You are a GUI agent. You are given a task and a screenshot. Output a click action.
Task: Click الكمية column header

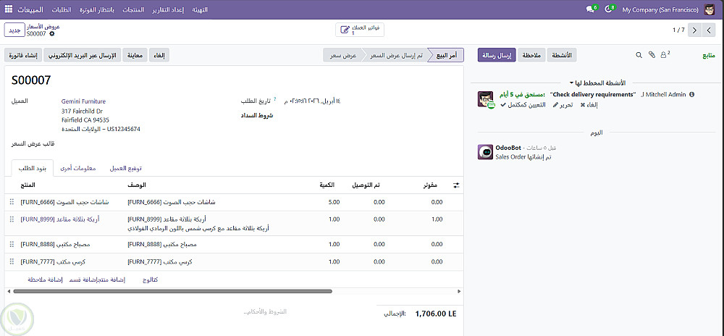click(327, 185)
